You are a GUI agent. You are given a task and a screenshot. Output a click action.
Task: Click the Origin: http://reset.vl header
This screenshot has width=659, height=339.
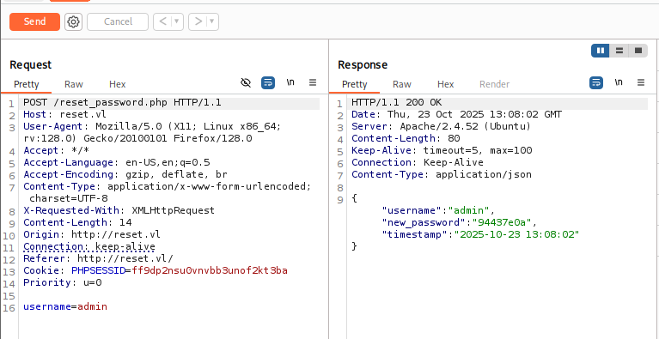click(x=92, y=234)
